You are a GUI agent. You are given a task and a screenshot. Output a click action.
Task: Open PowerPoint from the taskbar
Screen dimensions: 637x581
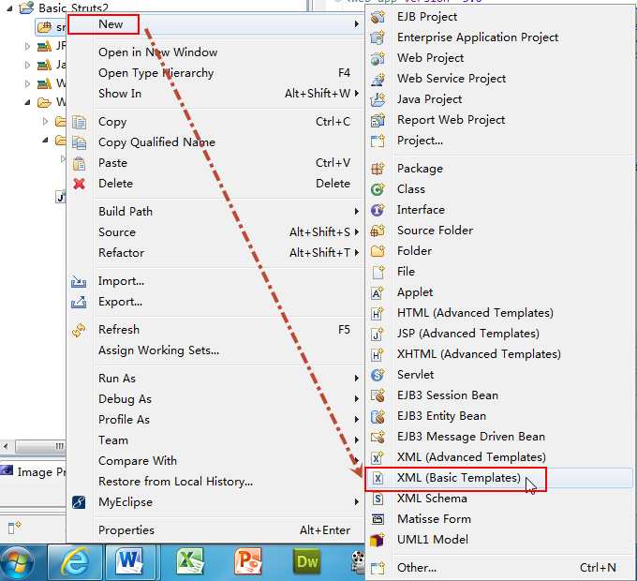point(248,562)
